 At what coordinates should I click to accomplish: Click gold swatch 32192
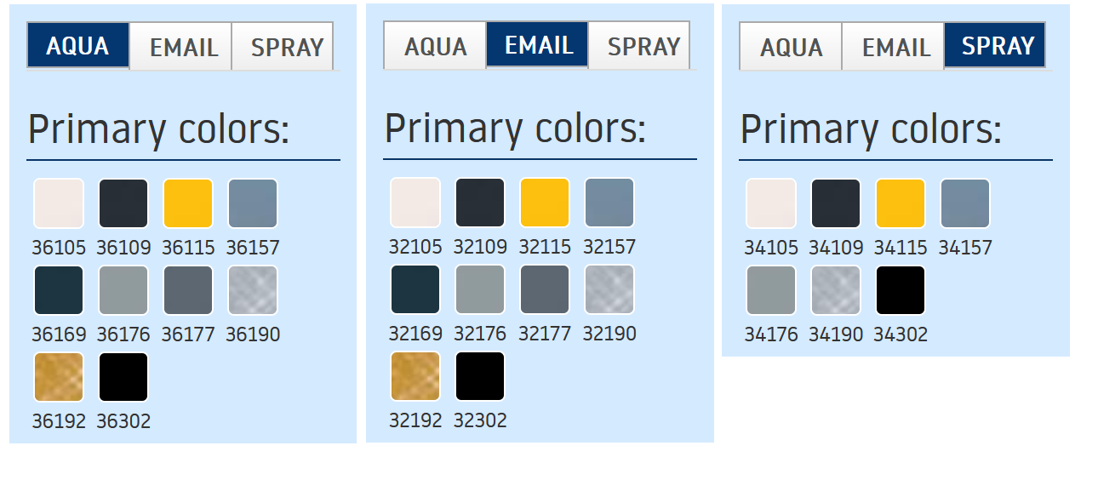415,376
